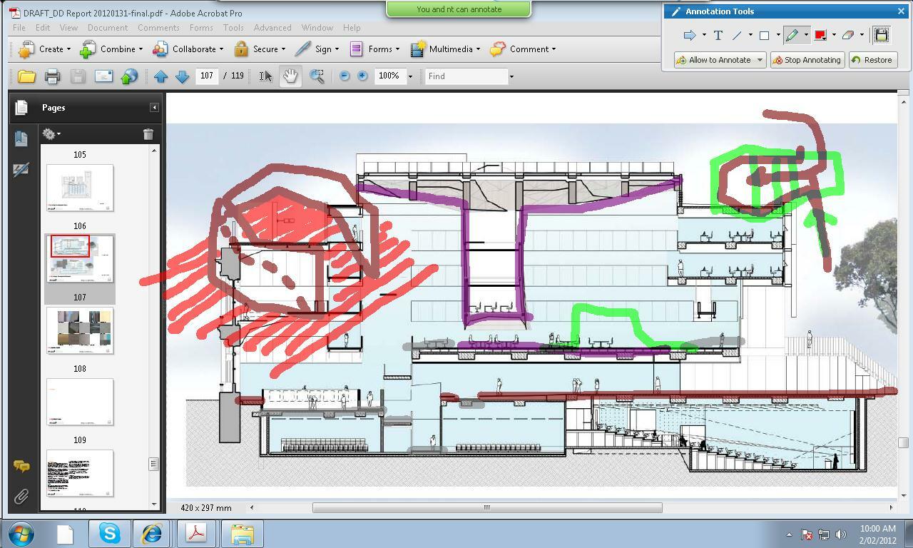Toggle the Signatures panel icon in sidebar

pos(21,170)
